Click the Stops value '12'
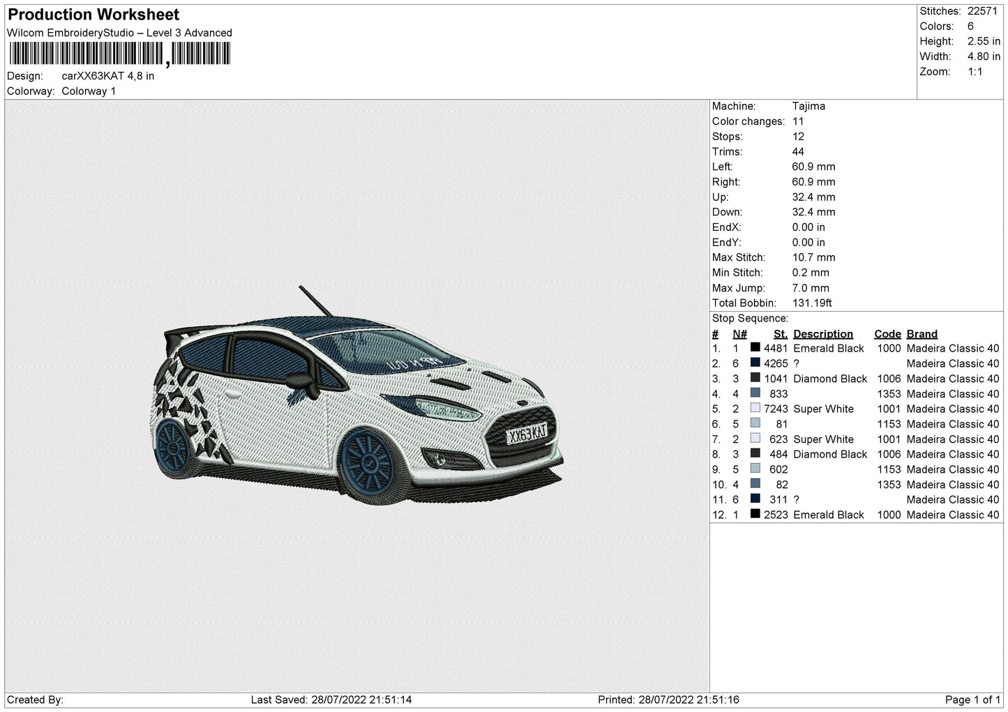This screenshot has height=712, width=1008. [798, 137]
